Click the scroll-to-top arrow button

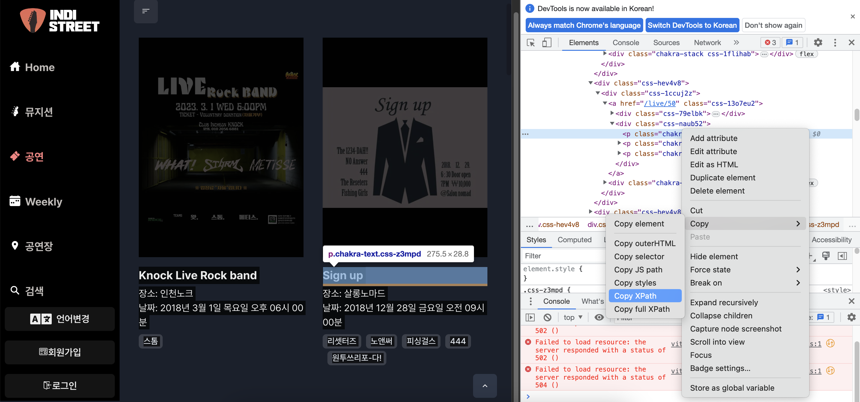(485, 386)
